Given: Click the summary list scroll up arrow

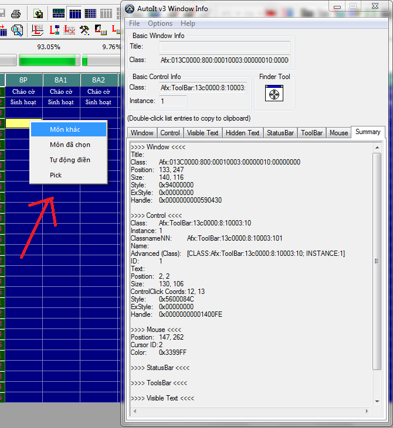Looking at the screenshot, I should 377,148.
